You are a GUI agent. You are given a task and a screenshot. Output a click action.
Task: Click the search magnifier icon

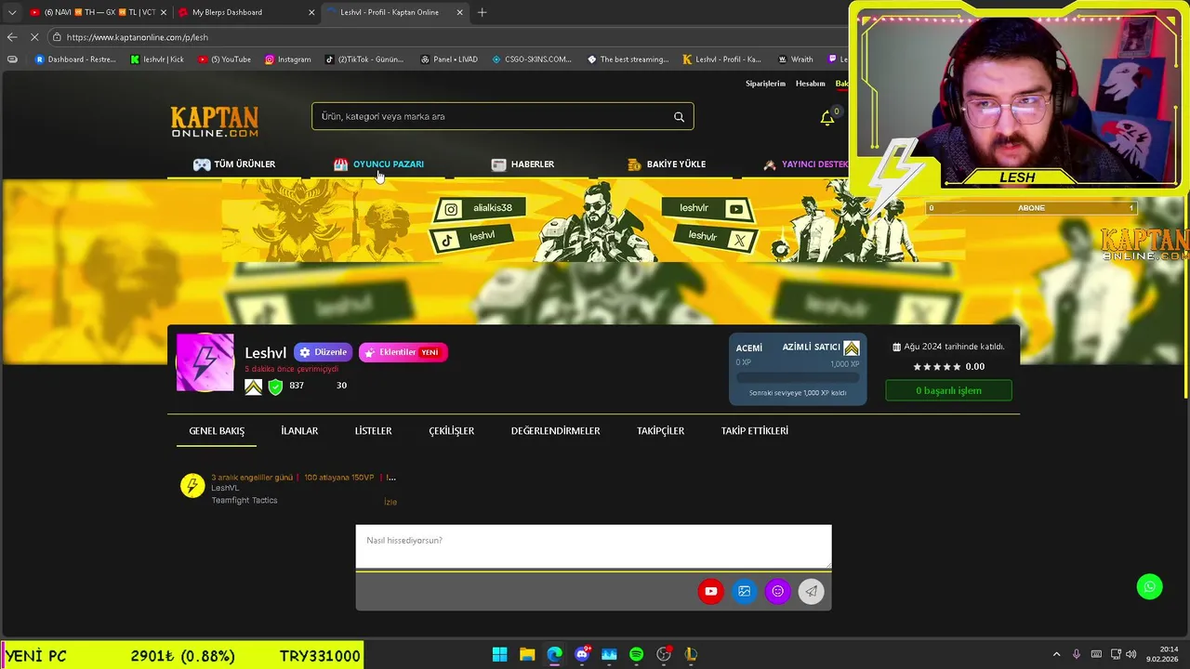tap(679, 117)
